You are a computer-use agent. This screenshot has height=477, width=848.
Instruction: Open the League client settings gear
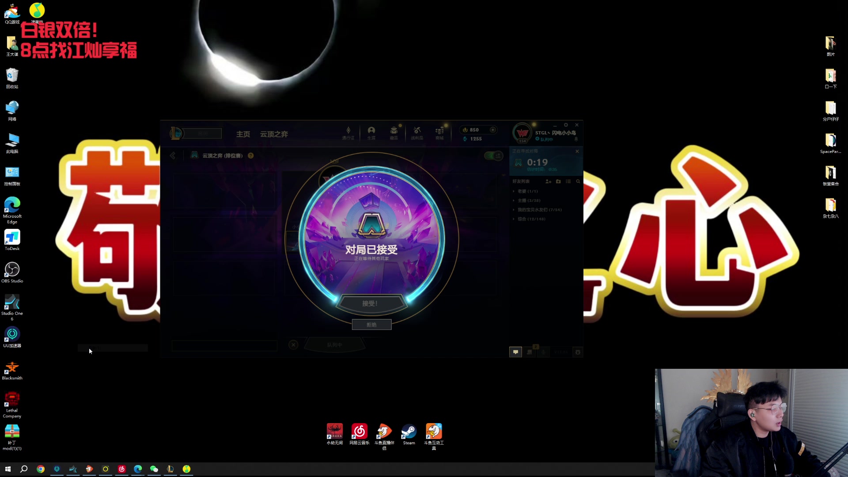[x=566, y=125]
